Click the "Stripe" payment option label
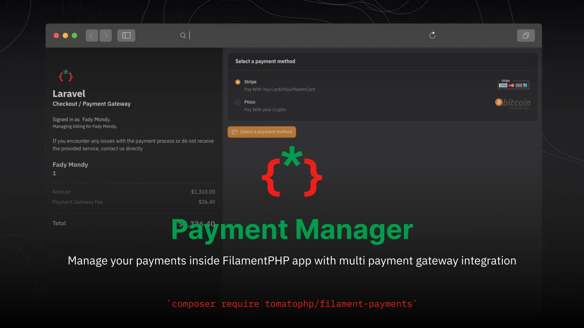The width and height of the screenshot is (584, 328). 250,82
